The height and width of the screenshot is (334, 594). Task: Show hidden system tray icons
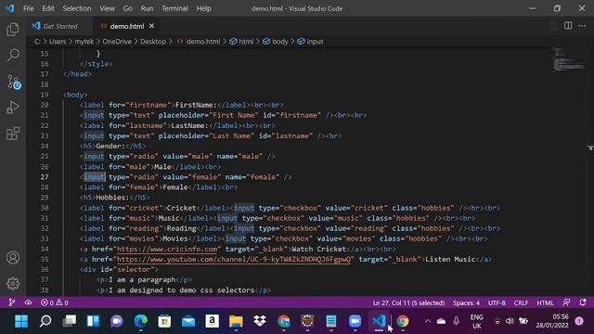coord(428,321)
